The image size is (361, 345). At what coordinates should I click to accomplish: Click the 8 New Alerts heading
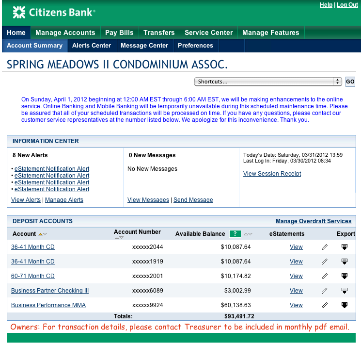[30, 155]
